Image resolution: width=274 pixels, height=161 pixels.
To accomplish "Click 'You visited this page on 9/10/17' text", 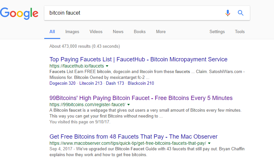I will click(x=80, y=122).
